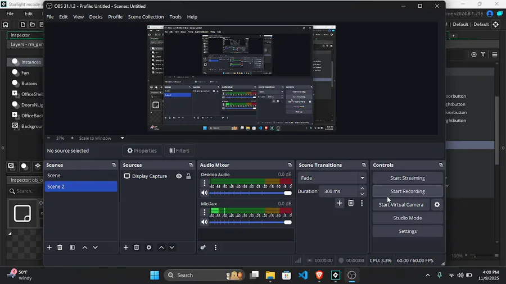Add a new source with plus icon
The width and height of the screenshot is (506, 284).
[x=126, y=248]
